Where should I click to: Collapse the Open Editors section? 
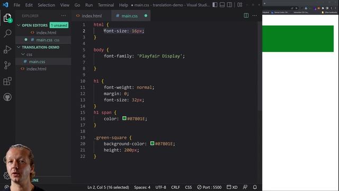[19, 25]
